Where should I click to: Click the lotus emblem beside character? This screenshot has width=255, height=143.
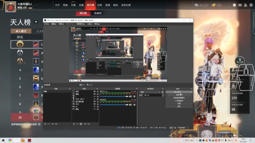coord(240,61)
